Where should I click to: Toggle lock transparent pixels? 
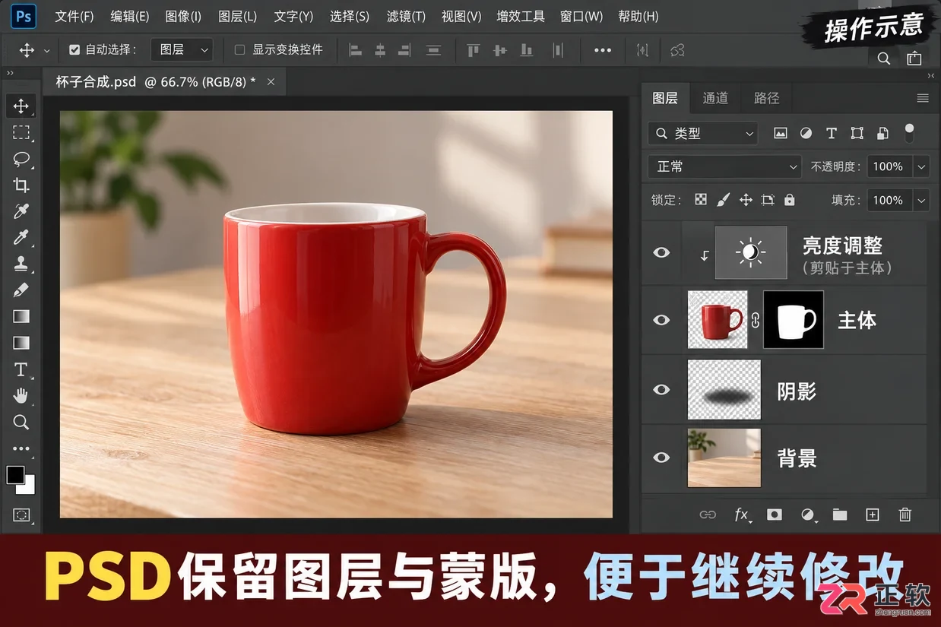(701, 200)
